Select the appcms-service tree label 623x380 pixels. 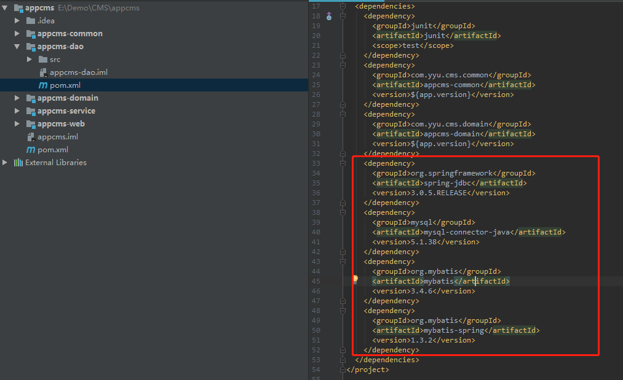[66, 111]
